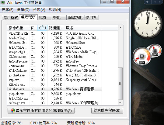Click the Task Manager title bar icon
The image size is (164, 125).
pyautogui.click(x=3, y=3)
